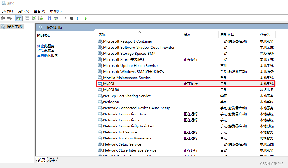Open Properties from the toolbar icon
Viewport: 288px width, 168px height.
point(27,18)
